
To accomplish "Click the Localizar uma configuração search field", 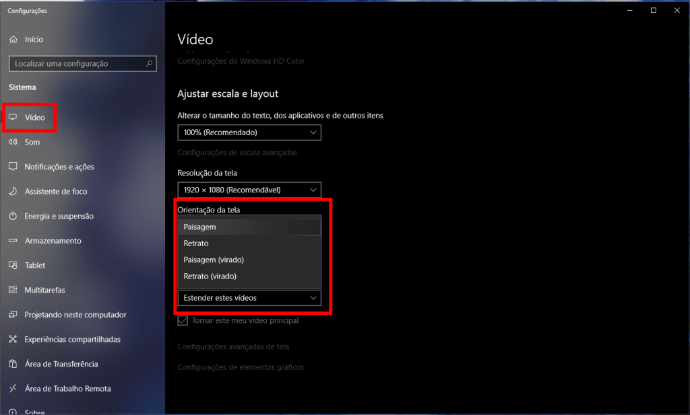I will click(x=83, y=64).
